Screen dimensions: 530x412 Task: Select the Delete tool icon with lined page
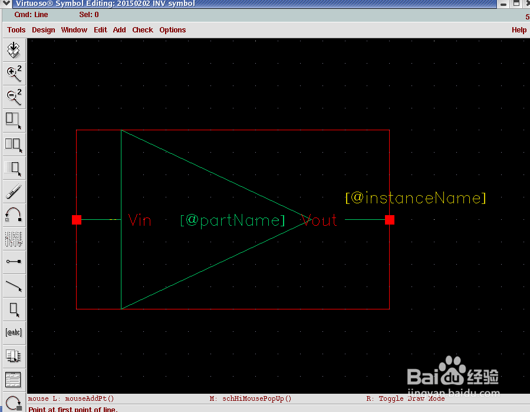pos(14,168)
